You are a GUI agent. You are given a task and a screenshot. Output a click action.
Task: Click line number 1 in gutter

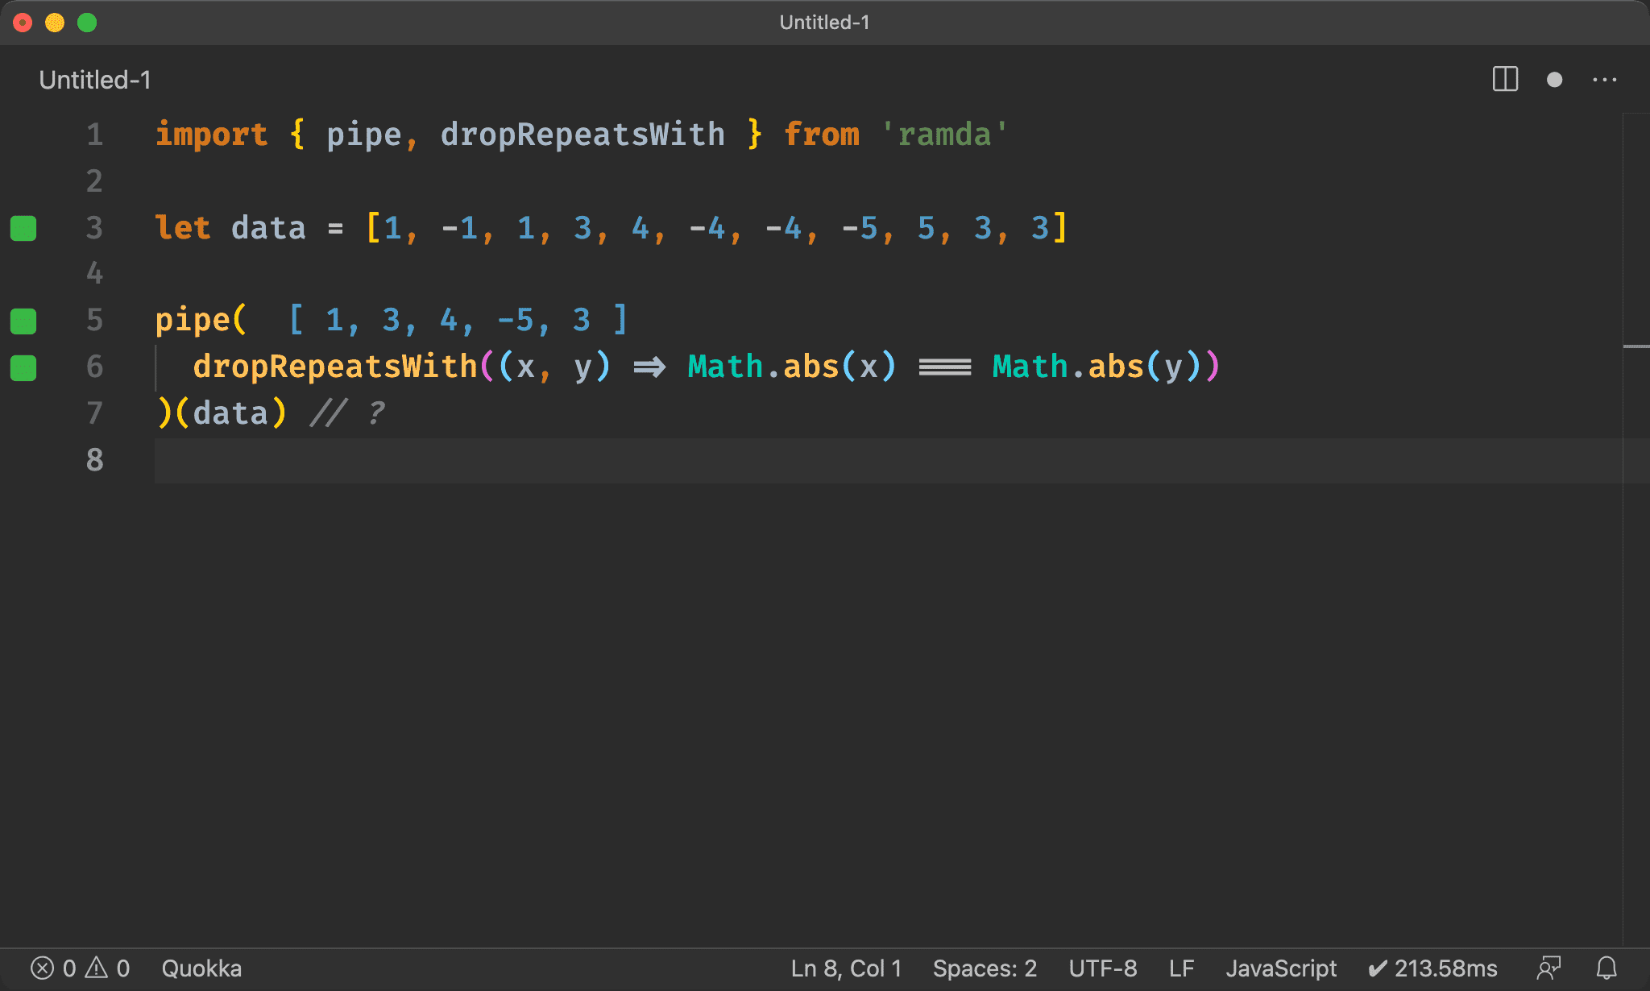(95, 135)
